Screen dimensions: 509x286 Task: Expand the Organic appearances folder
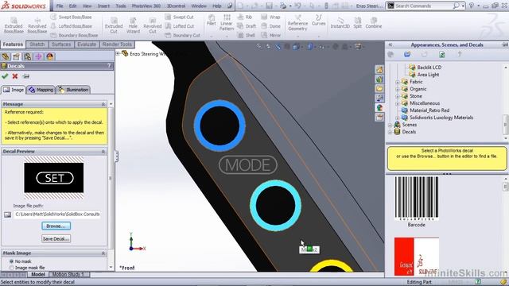tap(398, 89)
